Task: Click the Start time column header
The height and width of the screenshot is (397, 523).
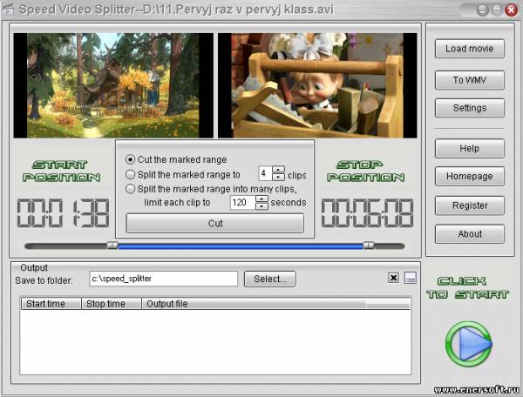Action: (x=51, y=304)
